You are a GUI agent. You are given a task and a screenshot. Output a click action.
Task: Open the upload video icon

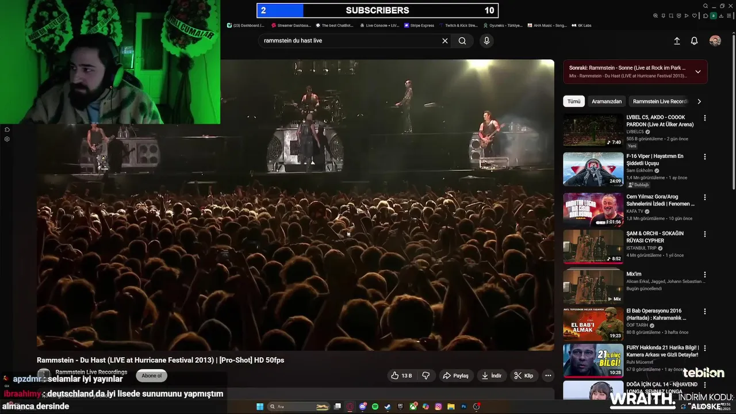point(677,41)
